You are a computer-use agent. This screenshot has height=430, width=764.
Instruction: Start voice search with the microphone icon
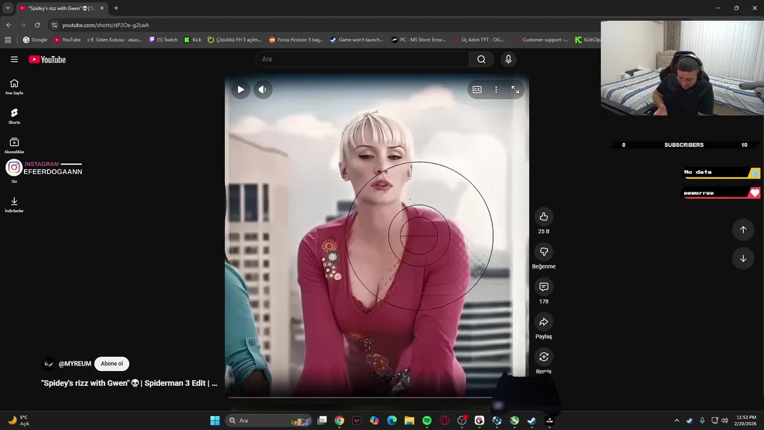509,59
